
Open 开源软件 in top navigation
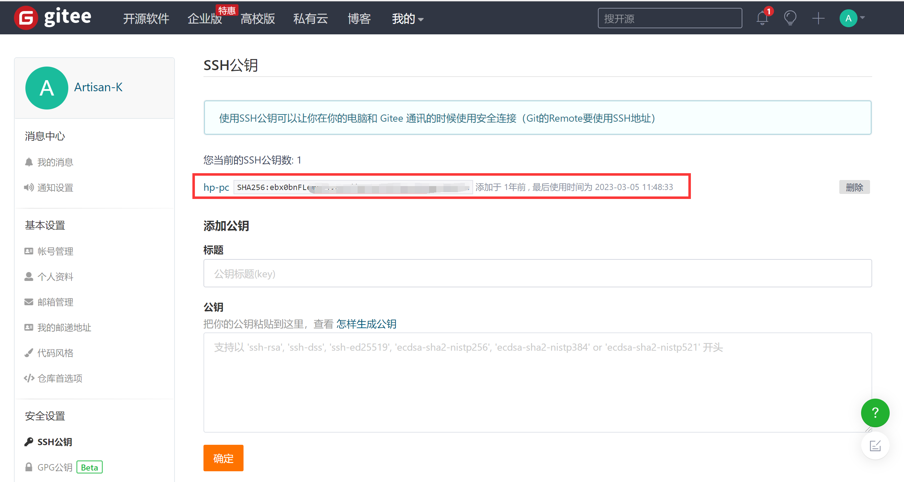[x=146, y=19]
